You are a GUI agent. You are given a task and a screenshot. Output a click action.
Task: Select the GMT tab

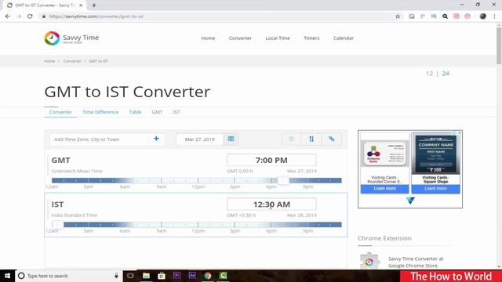click(x=157, y=112)
